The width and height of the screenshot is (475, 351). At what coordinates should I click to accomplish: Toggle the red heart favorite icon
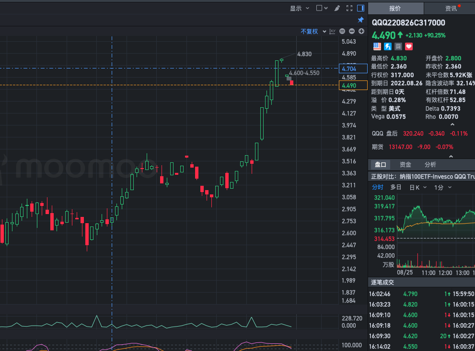pyautogui.click(x=409, y=46)
